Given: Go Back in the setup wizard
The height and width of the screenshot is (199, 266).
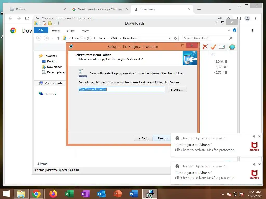Looking at the screenshot, I should tap(143, 138).
